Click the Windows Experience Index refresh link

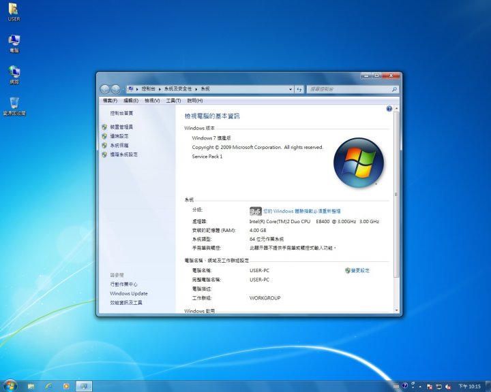click(302, 212)
